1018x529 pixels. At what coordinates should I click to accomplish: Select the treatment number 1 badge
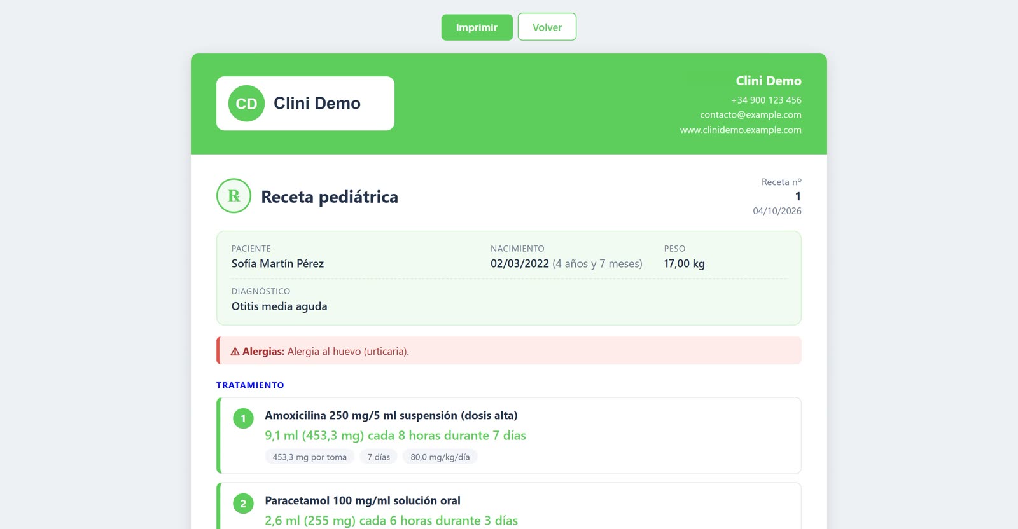click(243, 418)
